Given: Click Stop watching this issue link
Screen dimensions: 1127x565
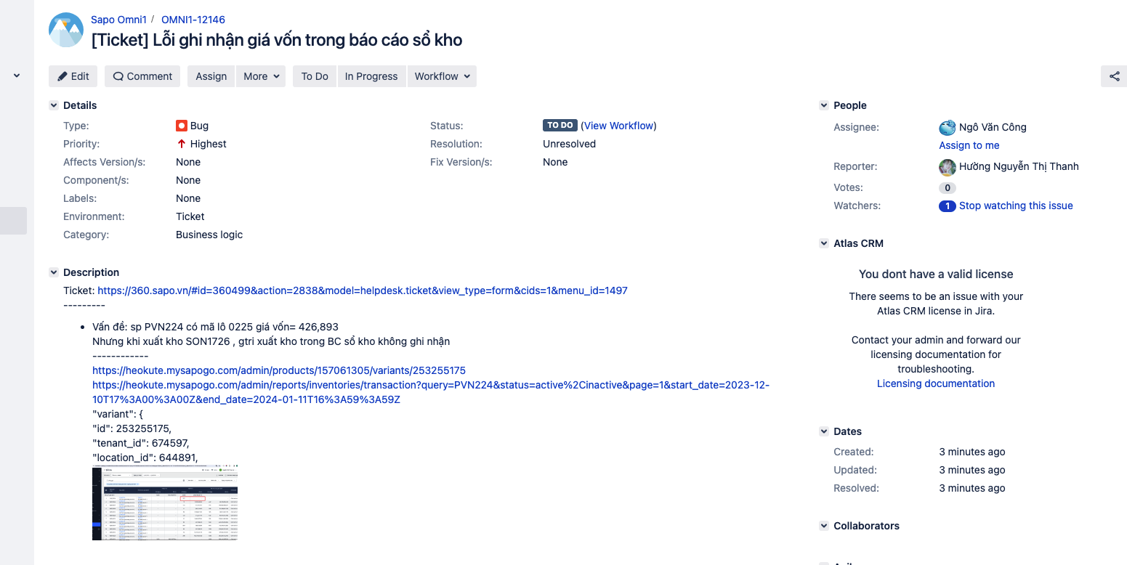Looking at the screenshot, I should 1016,206.
